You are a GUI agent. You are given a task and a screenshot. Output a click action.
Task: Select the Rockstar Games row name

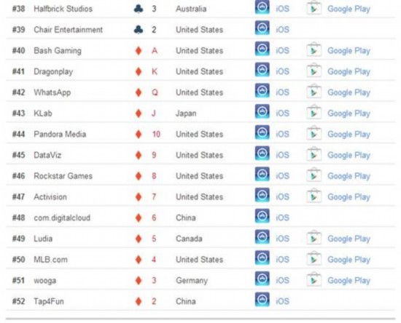[x=63, y=176]
